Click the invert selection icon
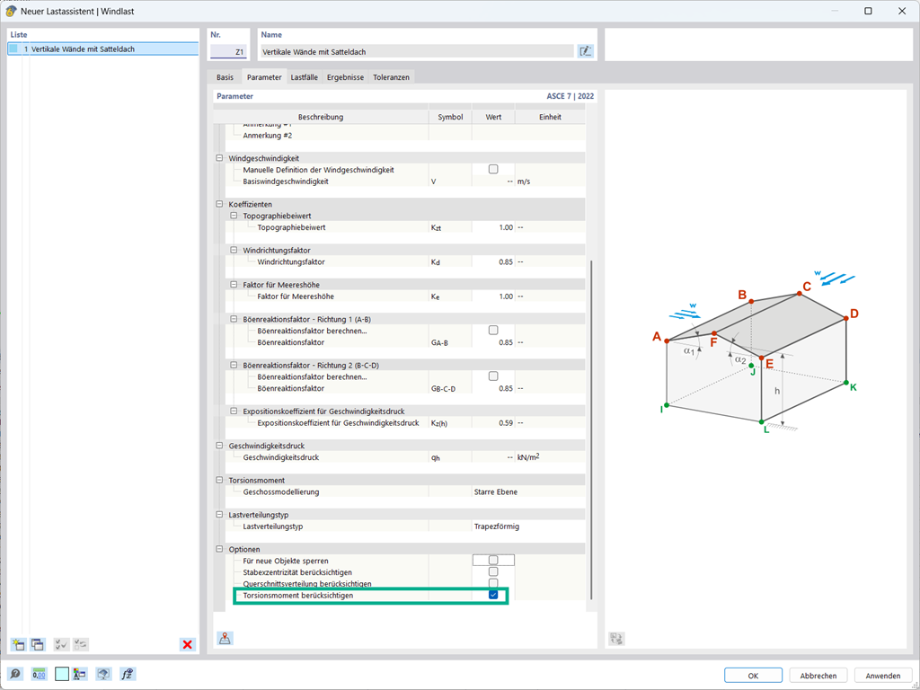Screen dimensions: 920x690 tap(80, 644)
